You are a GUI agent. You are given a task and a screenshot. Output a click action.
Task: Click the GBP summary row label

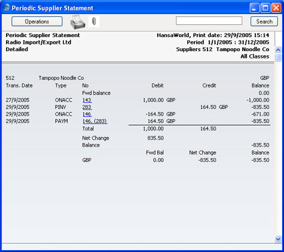tap(87, 160)
